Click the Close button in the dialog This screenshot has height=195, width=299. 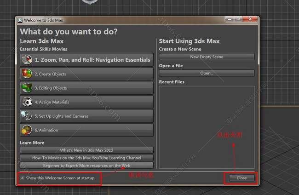tap(241, 178)
